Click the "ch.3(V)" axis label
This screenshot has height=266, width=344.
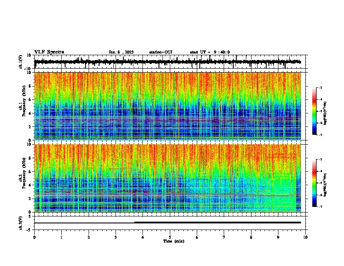point(21,223)
